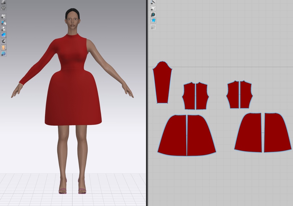293x206 pixels.
Task: Toggle the blue globe 3D environment grid icon
Action: [4, 54]
